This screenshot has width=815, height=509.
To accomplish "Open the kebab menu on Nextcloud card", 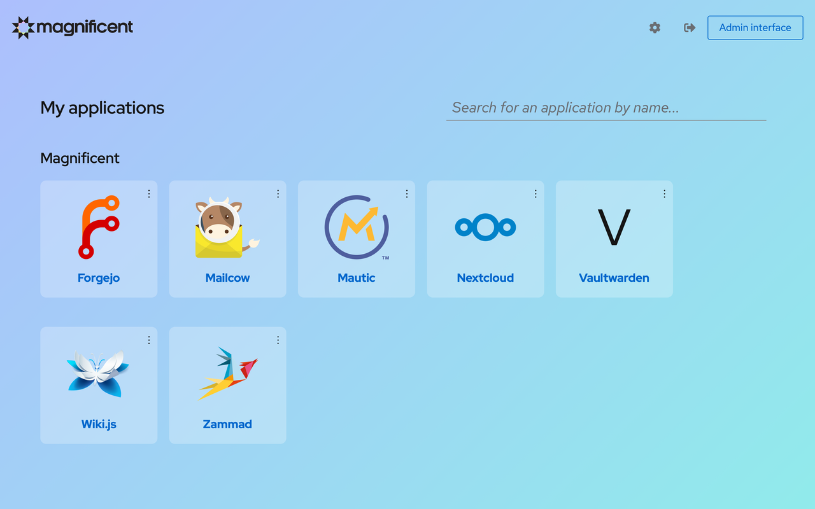I will (535, 193).
